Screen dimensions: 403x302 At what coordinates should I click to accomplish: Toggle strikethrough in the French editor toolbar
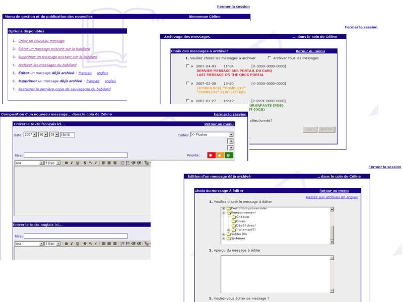point(85,163)
